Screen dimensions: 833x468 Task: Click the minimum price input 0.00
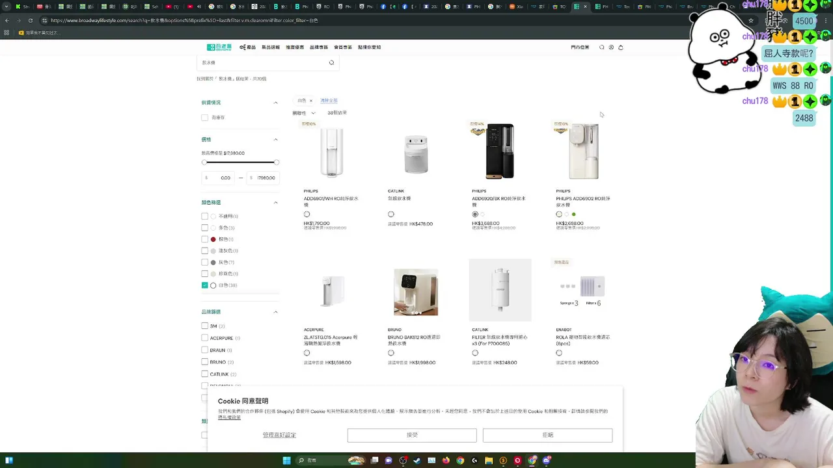[218, 178]
